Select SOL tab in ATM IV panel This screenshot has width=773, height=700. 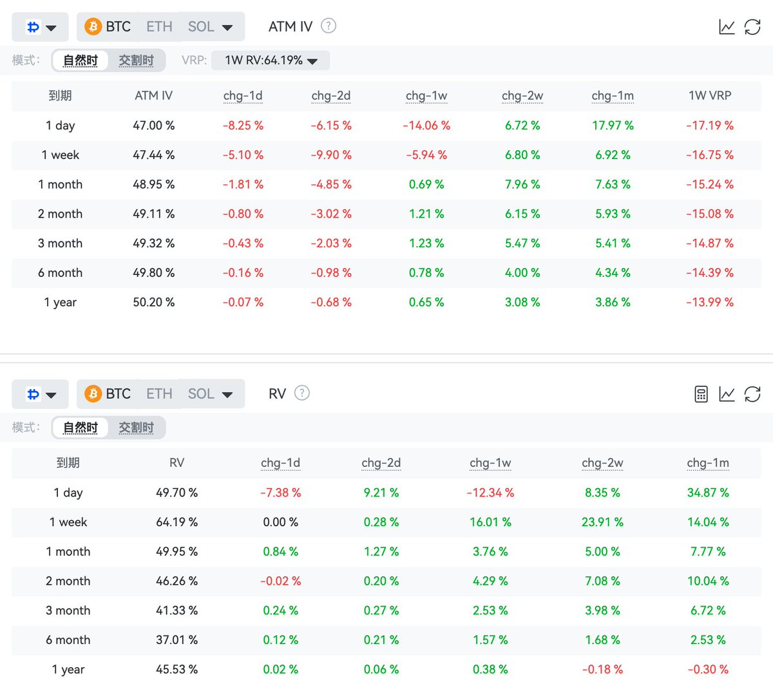(x=201, y=26)
